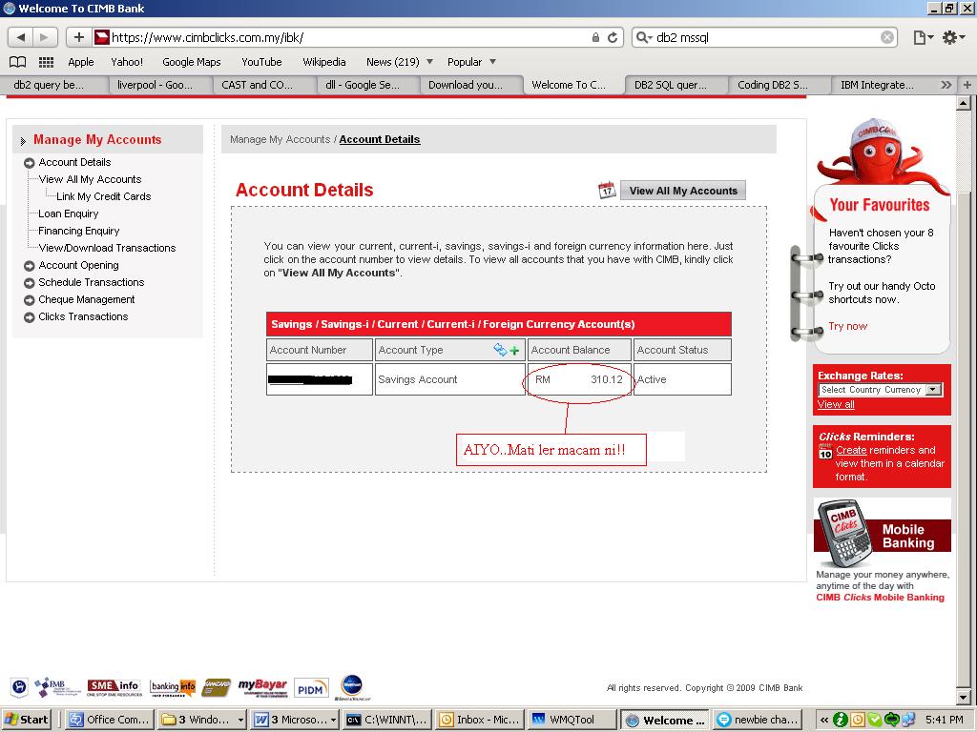The width and height of the screenshot is (977, 732).
Task: Click the db2 mssql search field
Action: click(765, 37)
